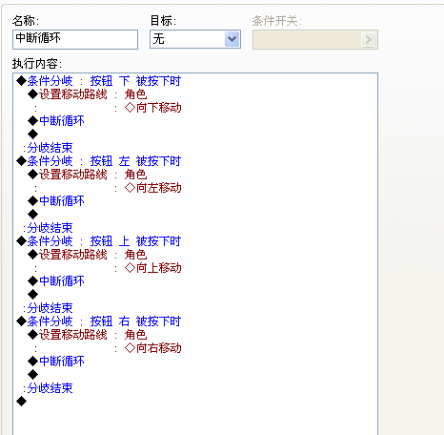
Task: Select 设置移动路线：角色 under 按钮 右 branch
Action: pyautogui.click(x=88, y=335)
